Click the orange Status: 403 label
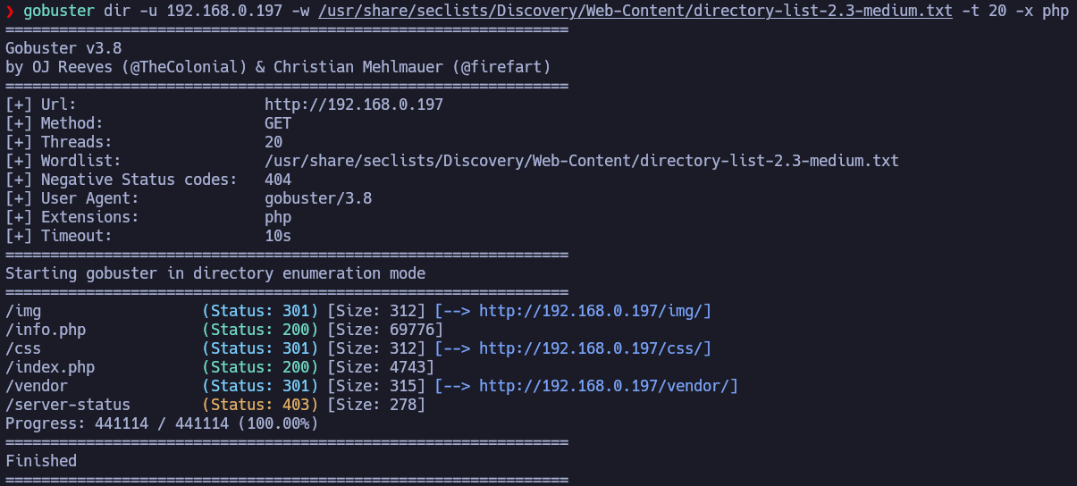This screenshot has width=1077, height=486. (260, 405)
